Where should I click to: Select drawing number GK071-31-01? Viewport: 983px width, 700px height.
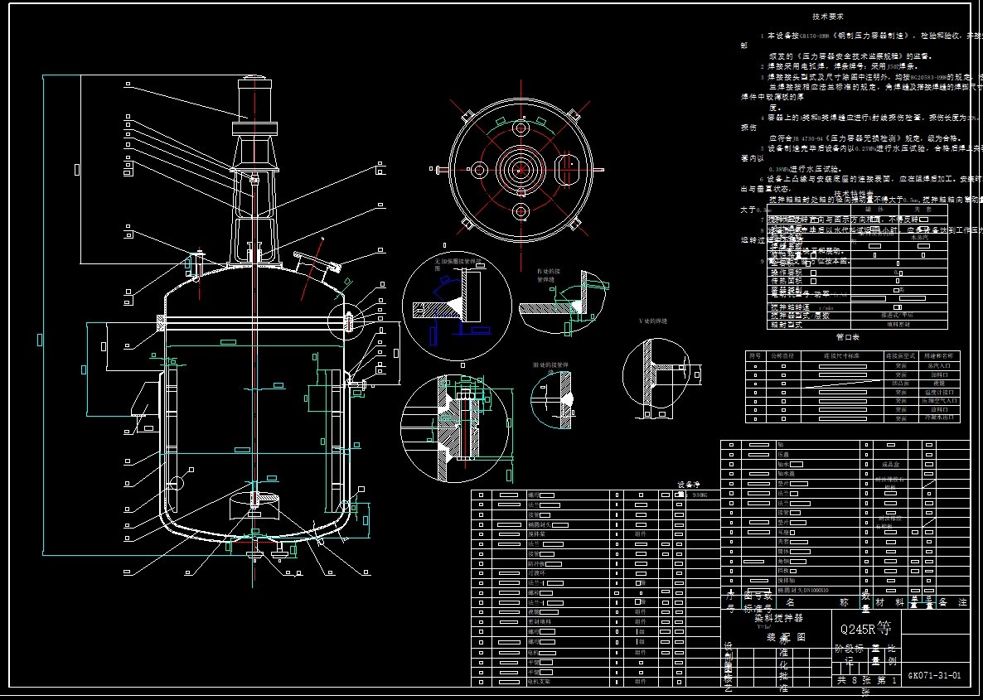[934, 675]
